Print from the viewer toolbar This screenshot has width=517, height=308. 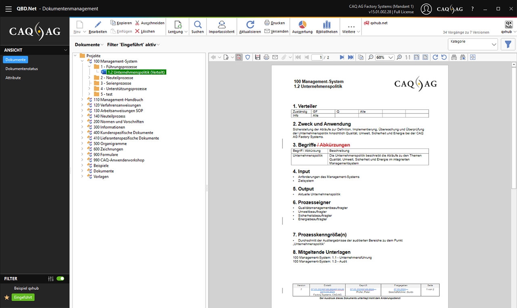266,57
